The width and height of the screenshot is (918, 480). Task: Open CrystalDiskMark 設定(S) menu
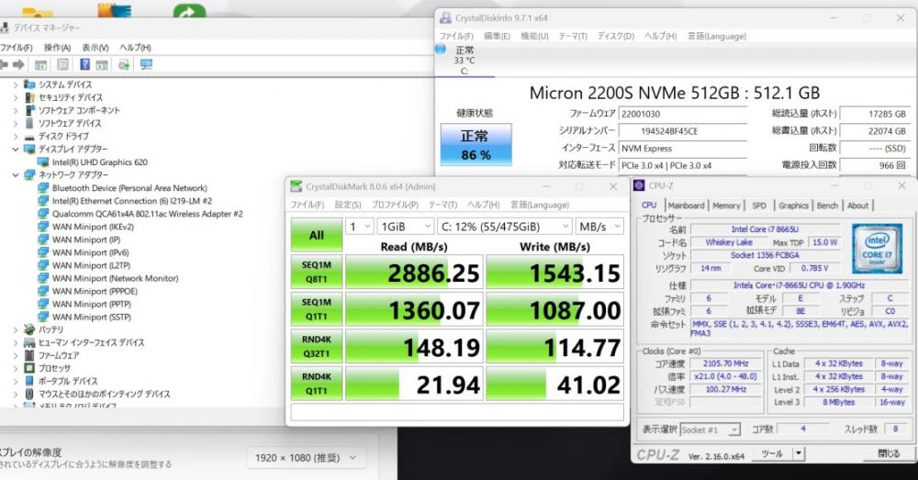[348, 205]
